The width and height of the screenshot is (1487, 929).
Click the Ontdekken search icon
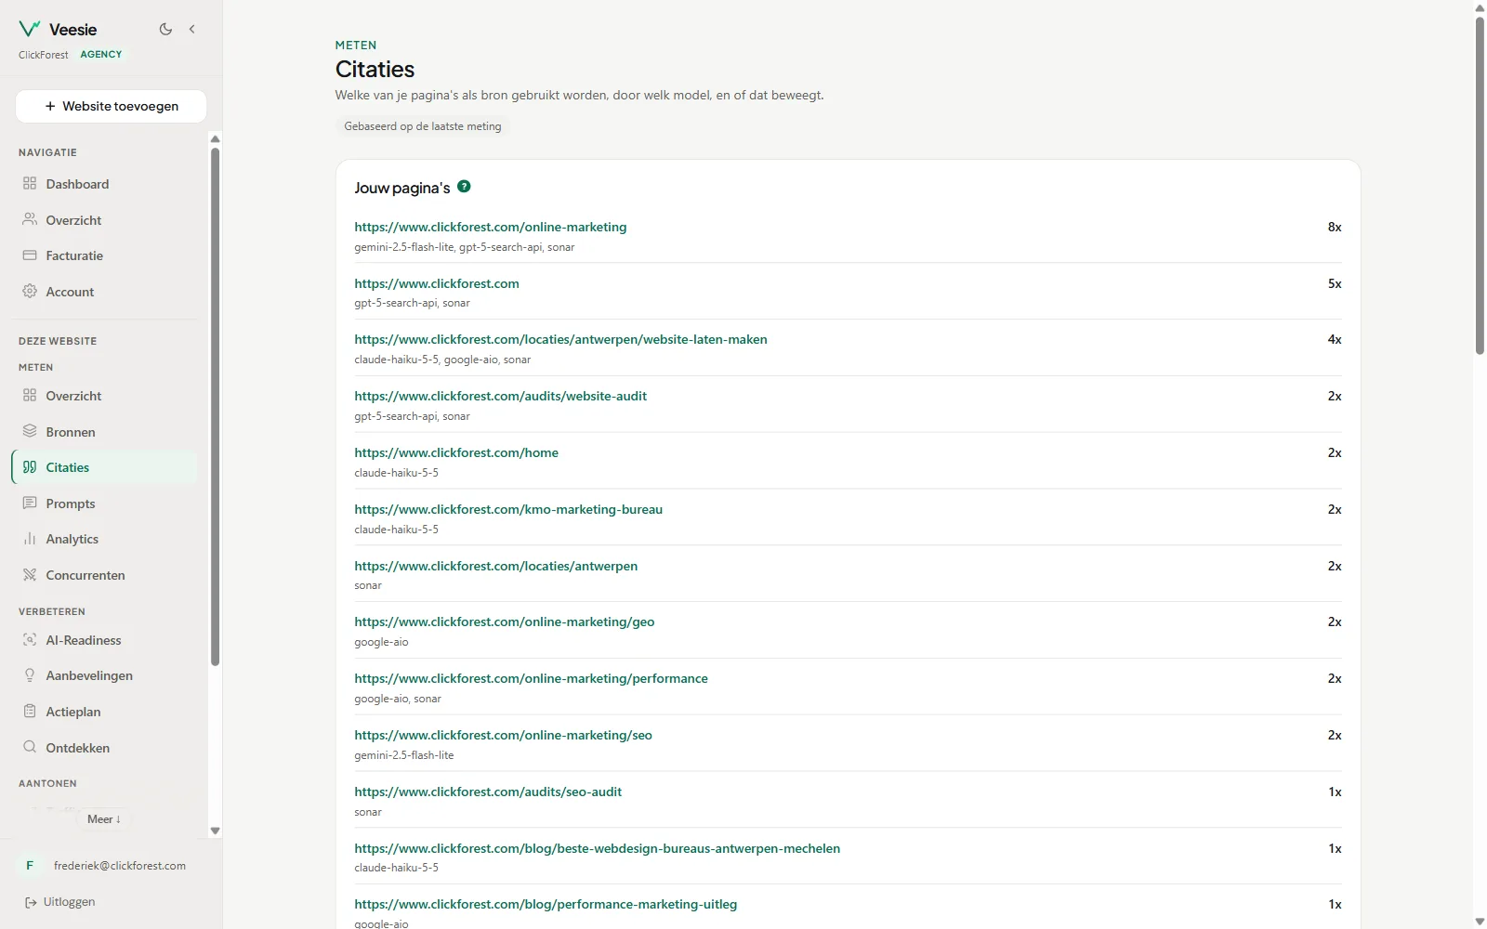pyautogui.click(x=30, y=748)
